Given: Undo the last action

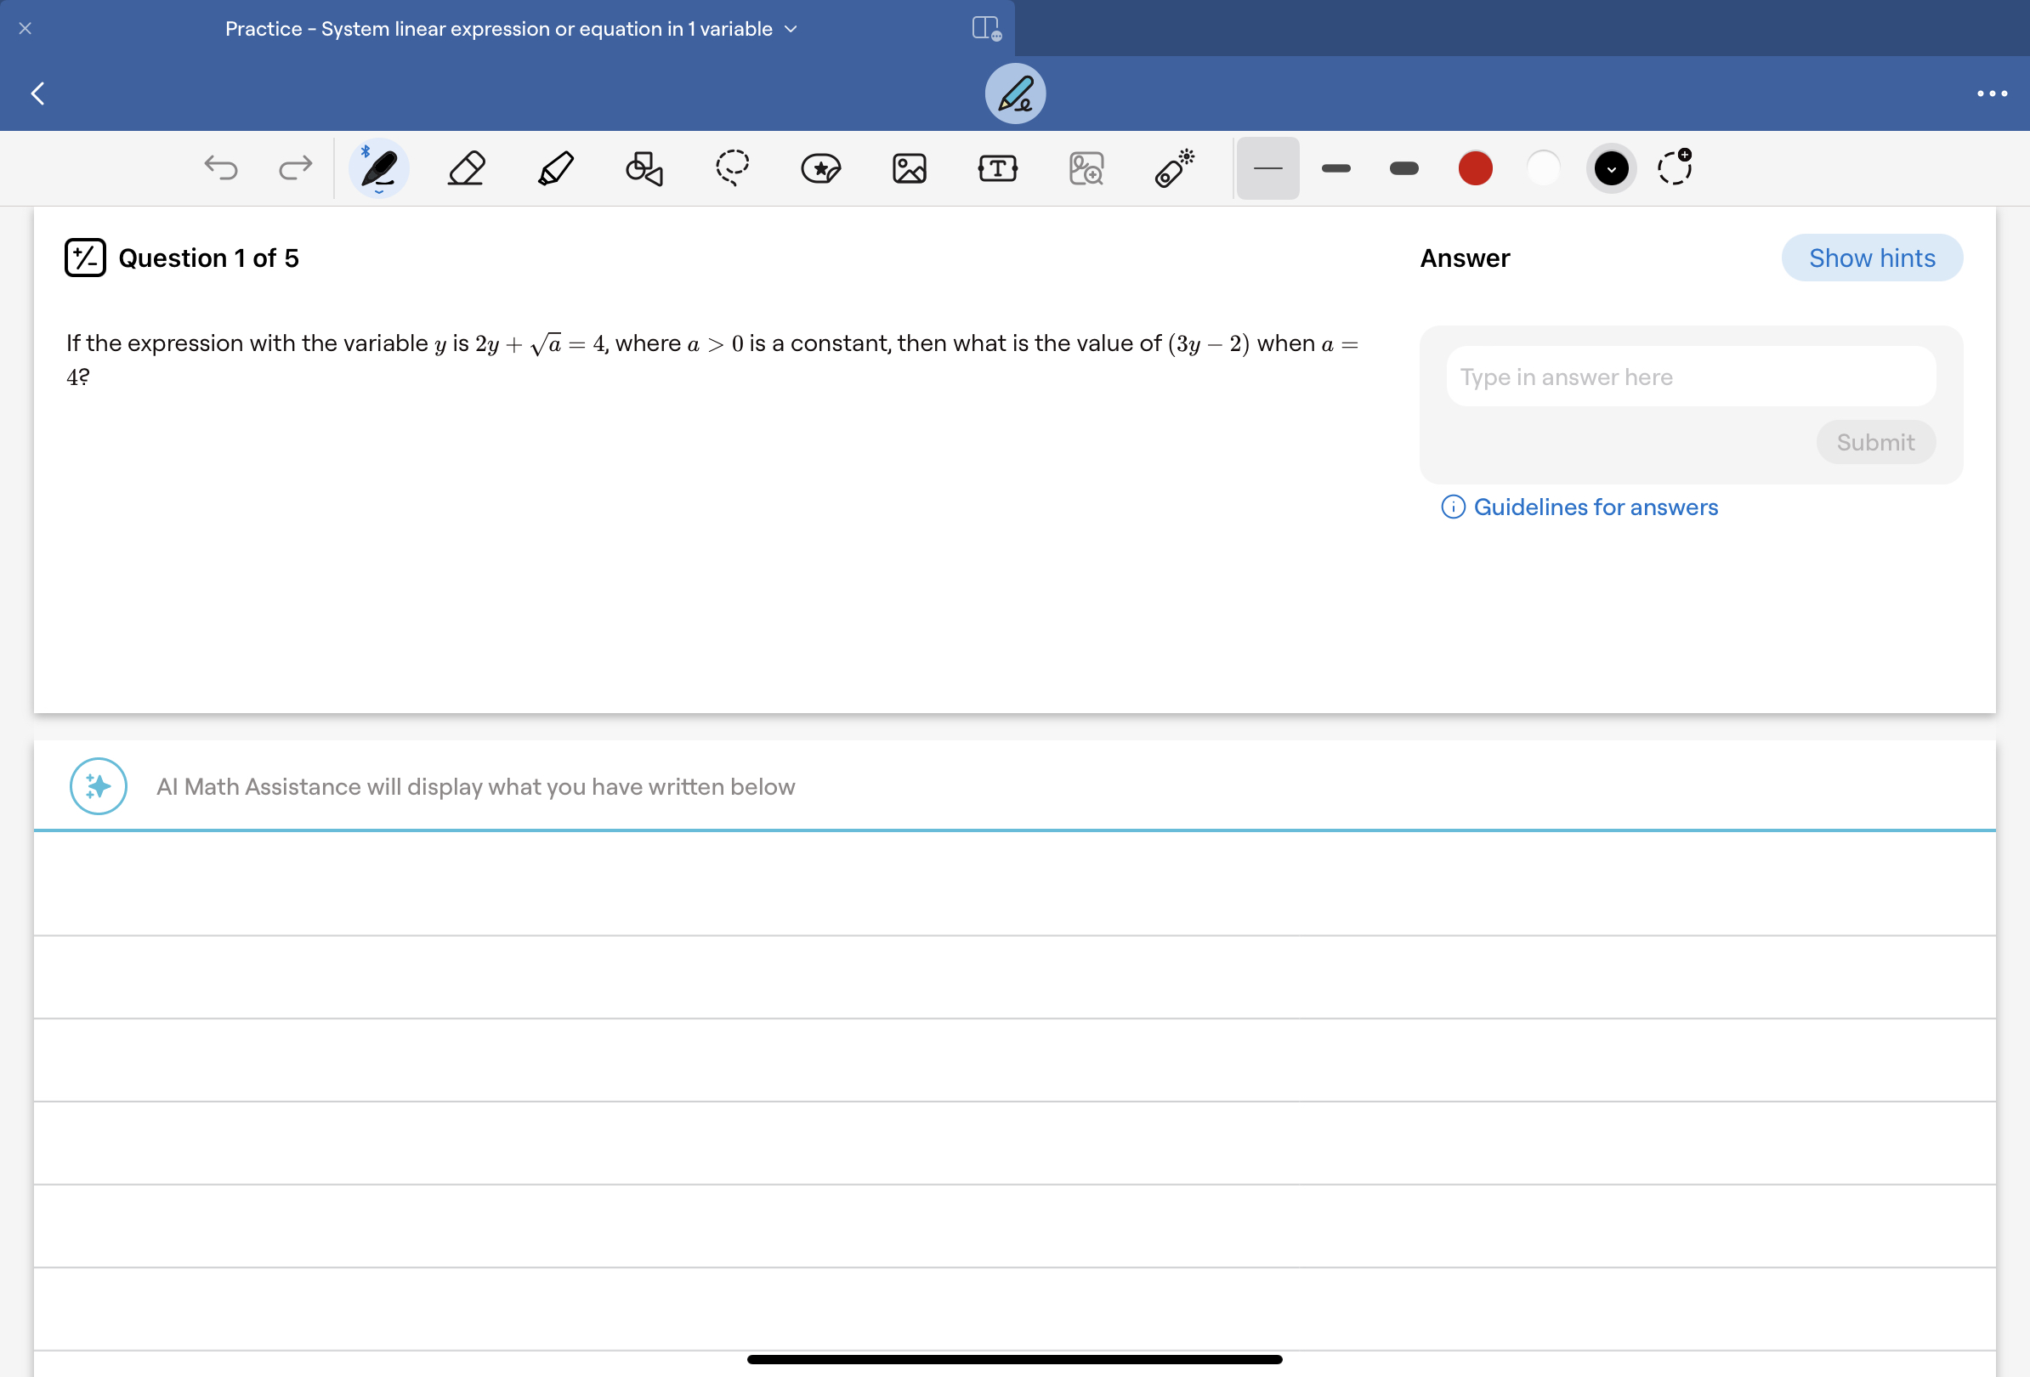Looking at the screenshot, I should 221,167.
